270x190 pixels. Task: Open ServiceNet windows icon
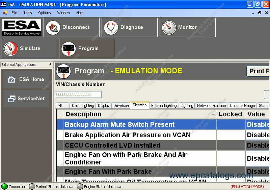point(11,99)
